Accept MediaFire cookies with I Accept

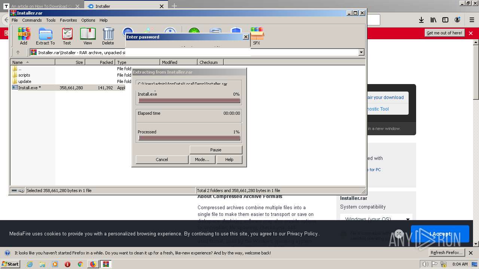click(x=440, y=234)
